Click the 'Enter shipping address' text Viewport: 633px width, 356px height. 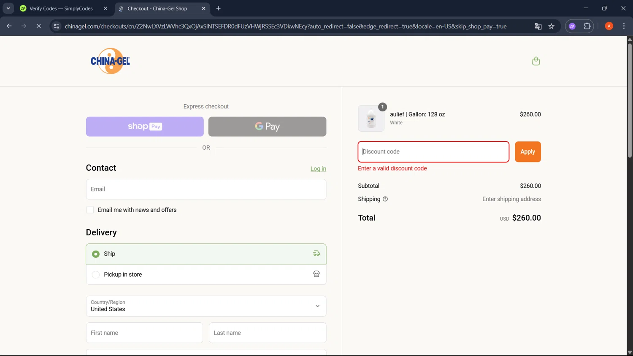point(511,199)
